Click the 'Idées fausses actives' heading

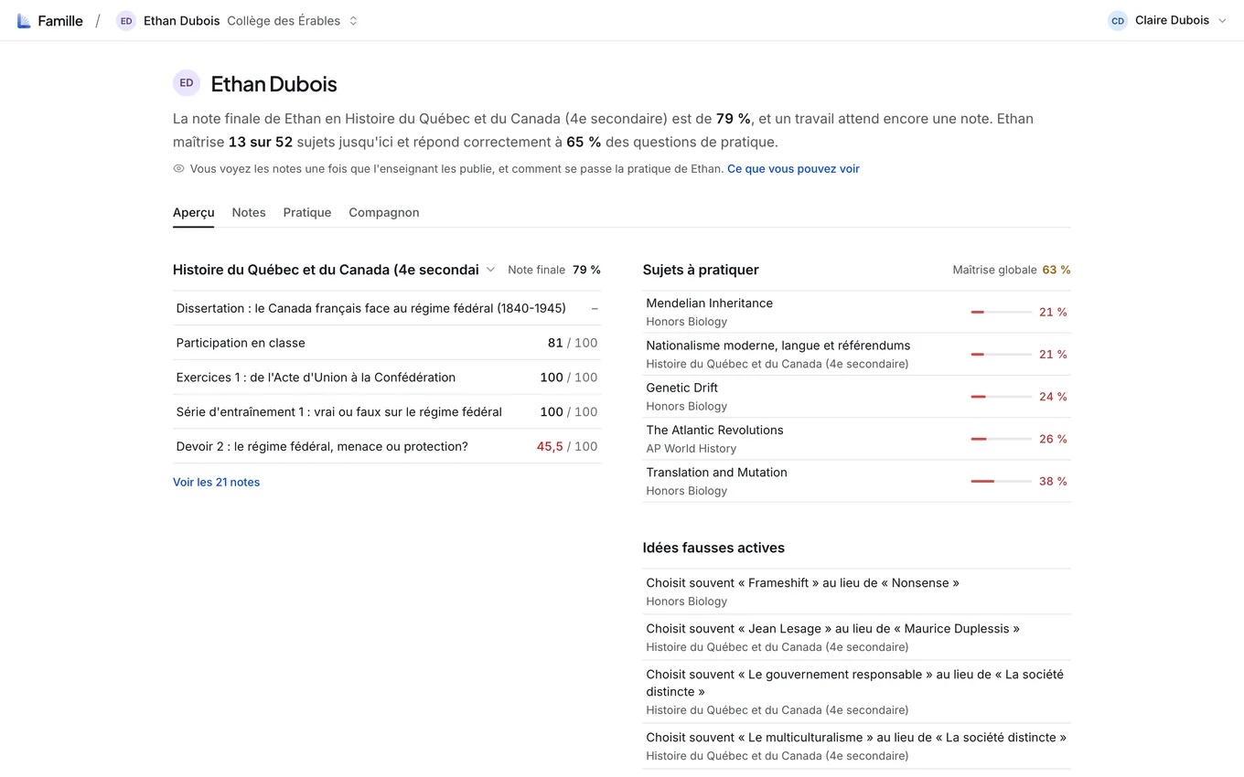tap(713, 548)
